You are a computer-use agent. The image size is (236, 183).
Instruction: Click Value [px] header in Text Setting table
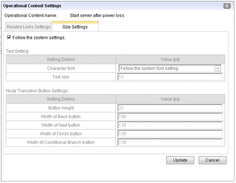(170, 59)
